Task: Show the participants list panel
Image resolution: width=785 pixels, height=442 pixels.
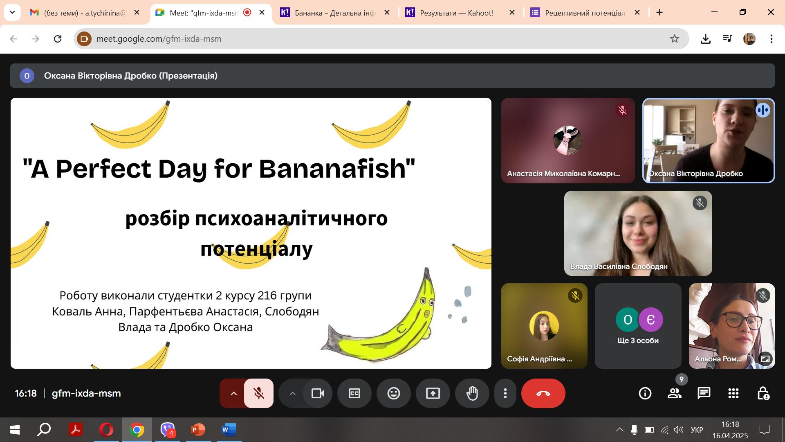Action: pyautogui.click(x=674, y=393)
